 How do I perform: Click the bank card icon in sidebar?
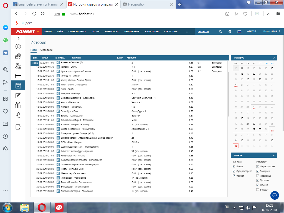18,76
